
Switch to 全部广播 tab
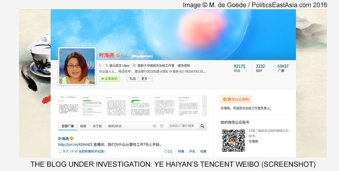pos(67,126)
